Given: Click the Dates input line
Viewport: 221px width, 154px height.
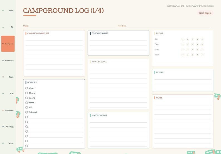Looking at the screenshot, I should click(x=72, y=26).
